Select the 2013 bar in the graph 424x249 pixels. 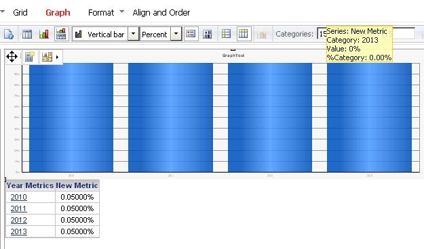coord(369,117)
